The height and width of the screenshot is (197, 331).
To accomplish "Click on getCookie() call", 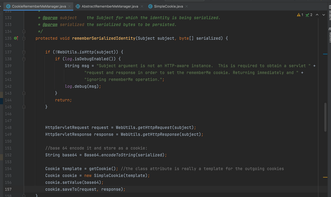I will (102, 169).
